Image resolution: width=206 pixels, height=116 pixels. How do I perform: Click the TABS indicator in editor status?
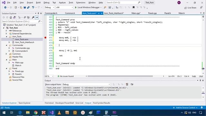click(194, 76)
